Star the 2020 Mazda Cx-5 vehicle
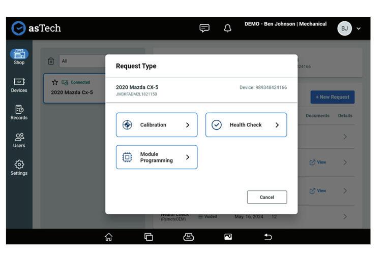 pyautogui.click(x=55, y=82)
